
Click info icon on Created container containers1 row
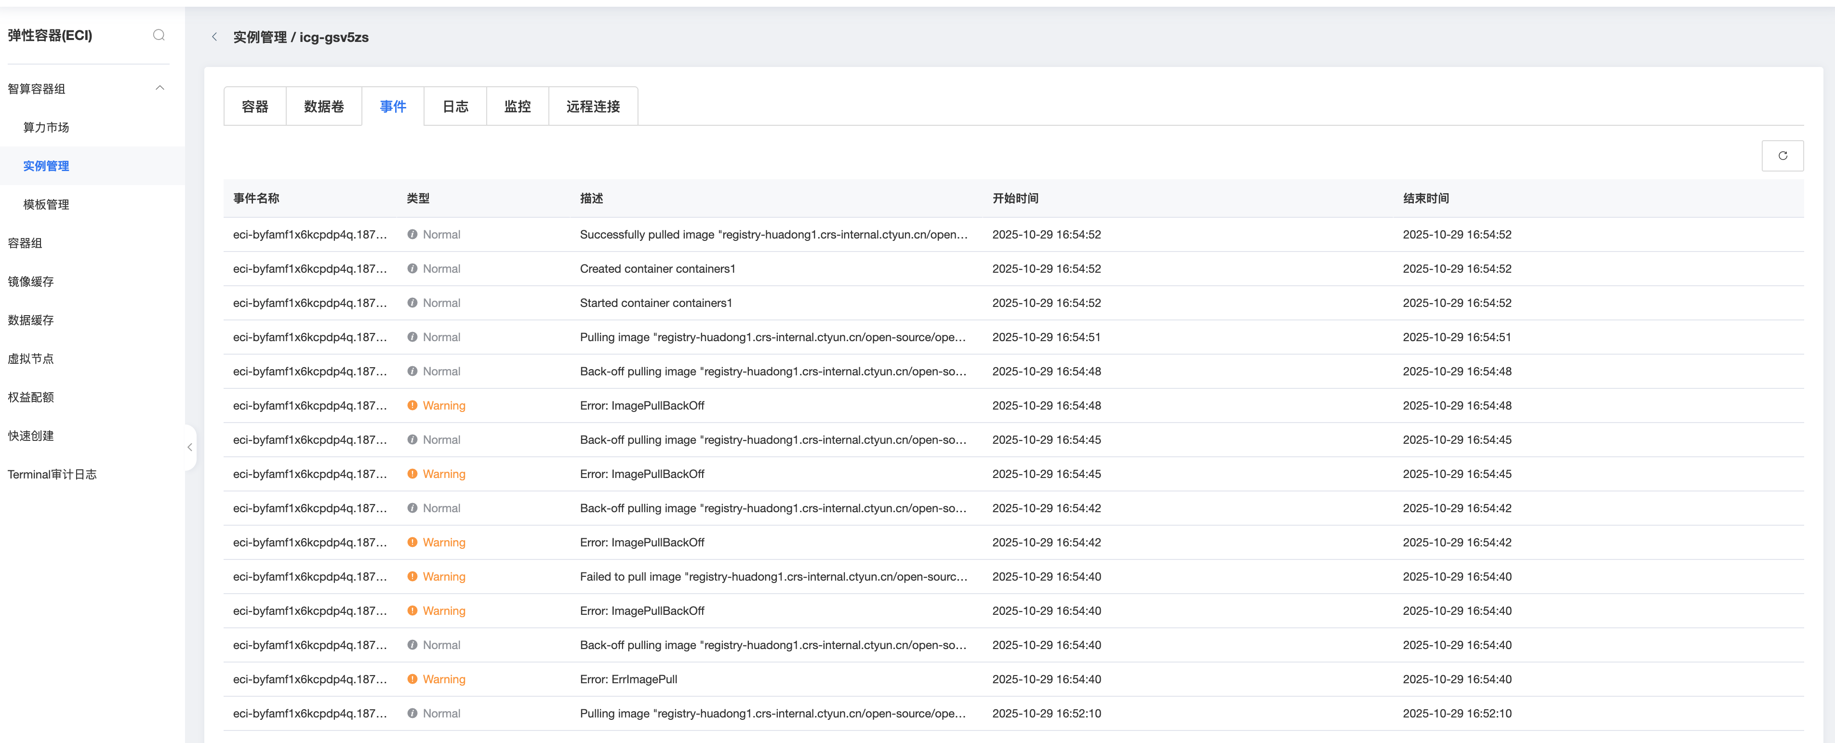coord(412,268)
